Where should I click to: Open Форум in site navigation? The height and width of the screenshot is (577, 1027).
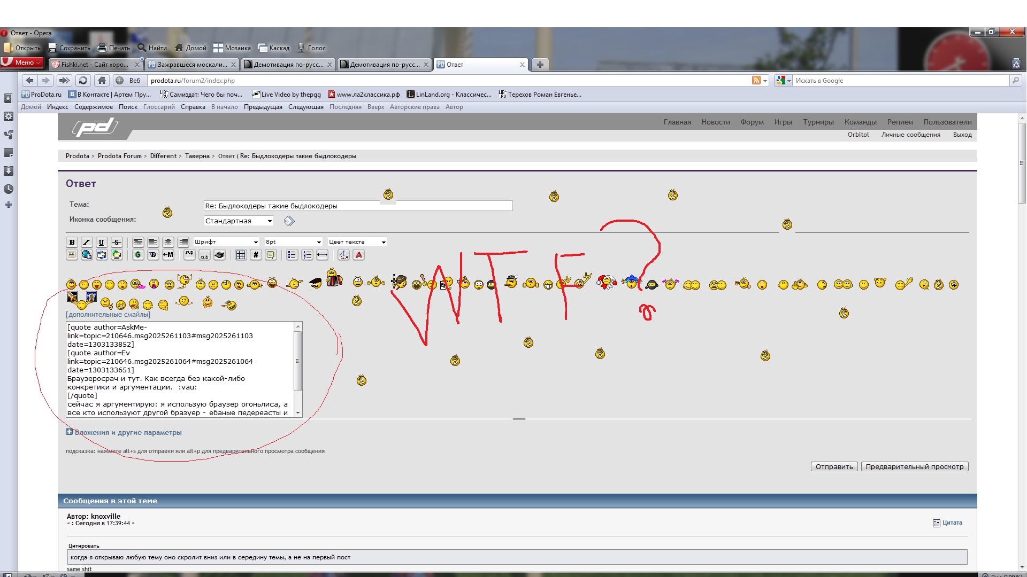point(752,122)
